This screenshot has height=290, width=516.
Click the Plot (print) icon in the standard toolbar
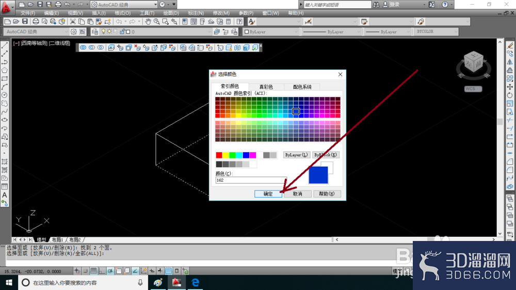click(x=36, y=22)
